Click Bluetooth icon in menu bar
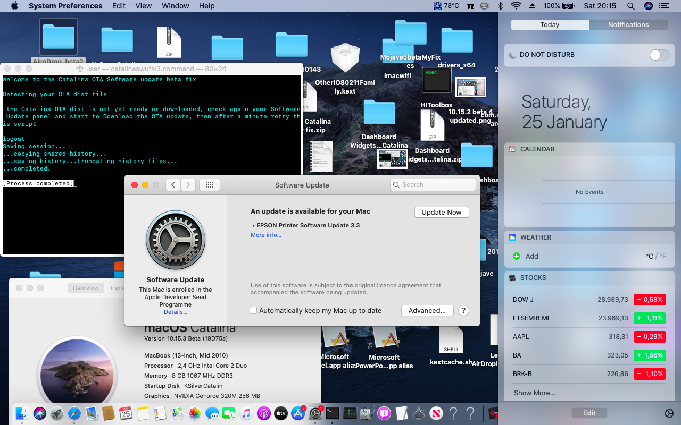The image size is (681, 425). 500,6
